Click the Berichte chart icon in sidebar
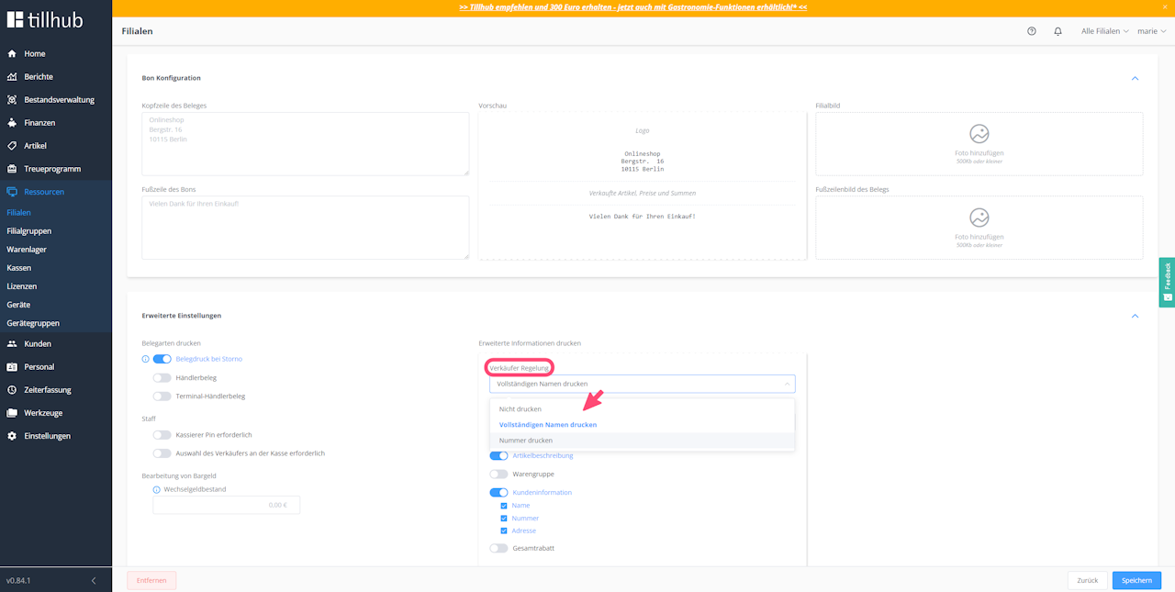 click(x=12, y=77)
